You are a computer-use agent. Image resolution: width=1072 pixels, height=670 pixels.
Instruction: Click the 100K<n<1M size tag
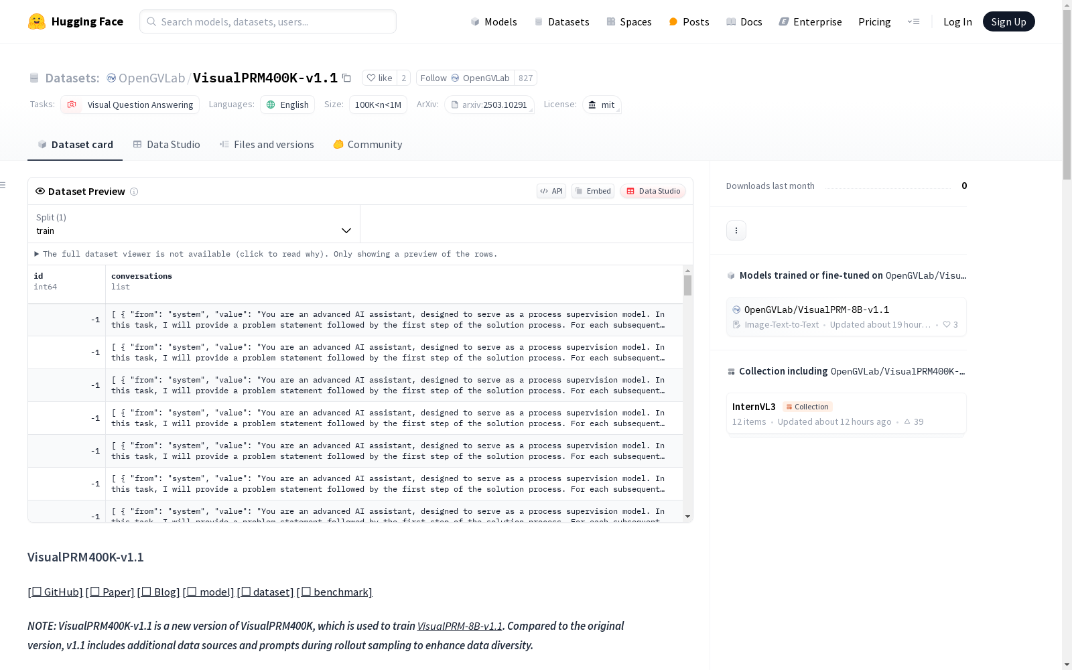[378, 105]
